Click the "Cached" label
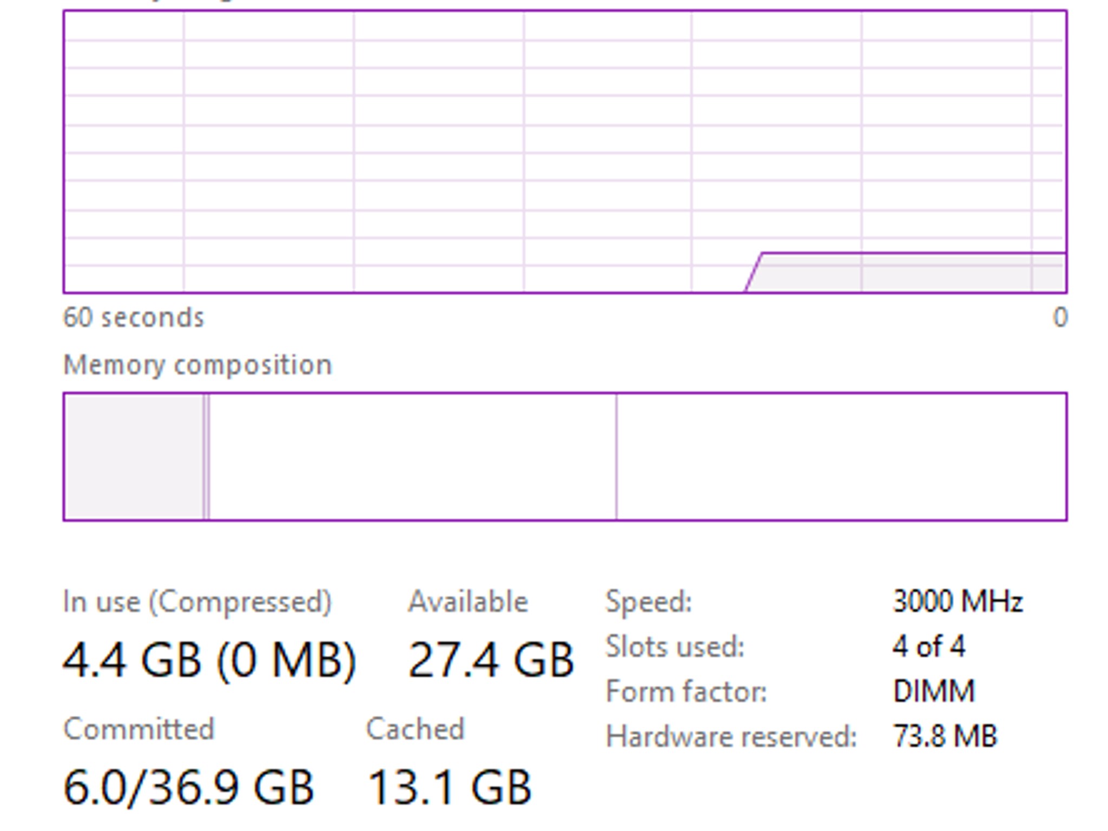This screenshot has width=1108, height=831. click(415, 729)
